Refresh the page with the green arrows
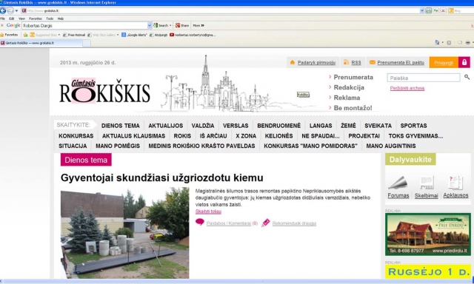The image size is (474, 284). coord(435,10)
